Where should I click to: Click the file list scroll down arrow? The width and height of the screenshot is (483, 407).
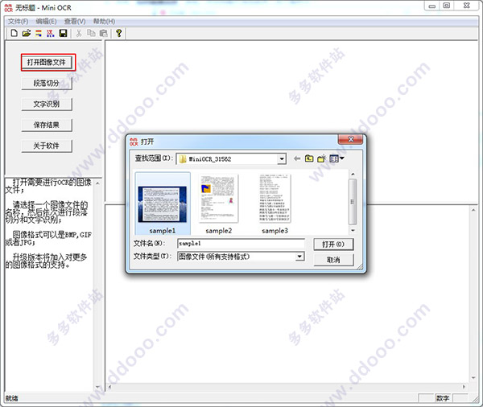353,230
